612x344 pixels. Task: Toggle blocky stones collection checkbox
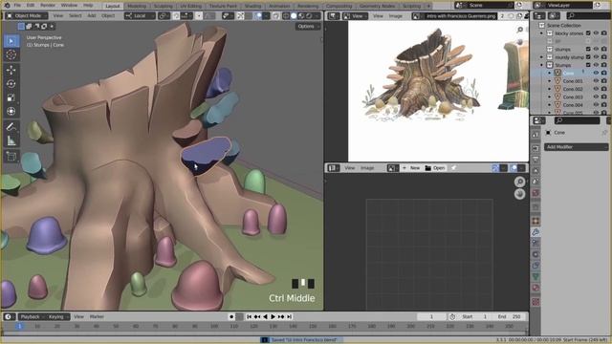(x=588, y=33)
